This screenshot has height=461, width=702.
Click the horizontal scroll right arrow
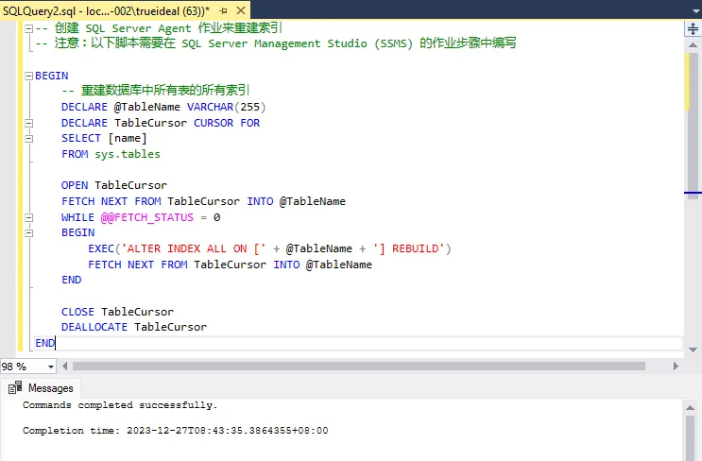673,366
